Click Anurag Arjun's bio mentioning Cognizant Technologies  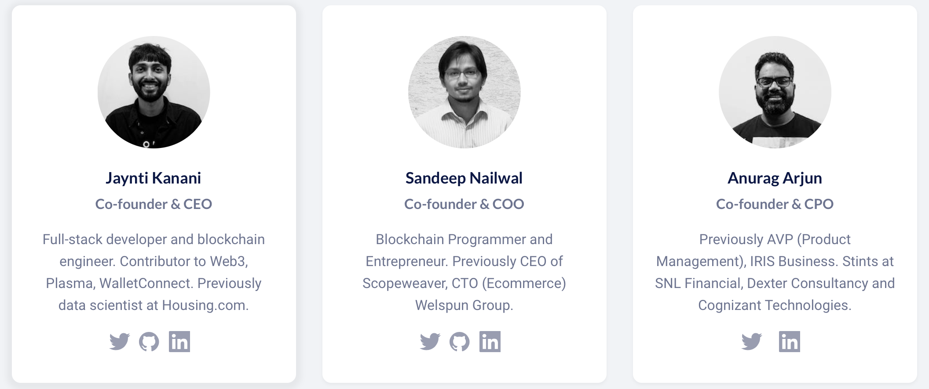tap(775, 272)
